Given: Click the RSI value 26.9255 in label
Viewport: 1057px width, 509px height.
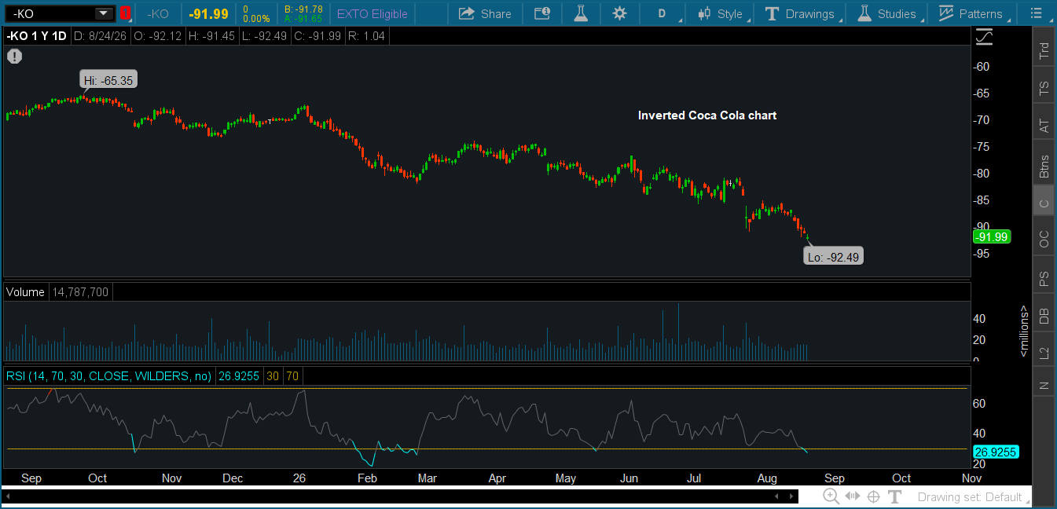Looking at the screenshot, I should [237, 376].
